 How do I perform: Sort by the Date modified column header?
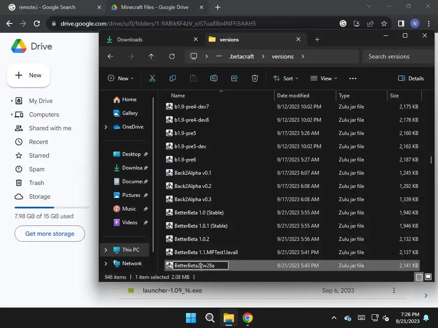293,95
